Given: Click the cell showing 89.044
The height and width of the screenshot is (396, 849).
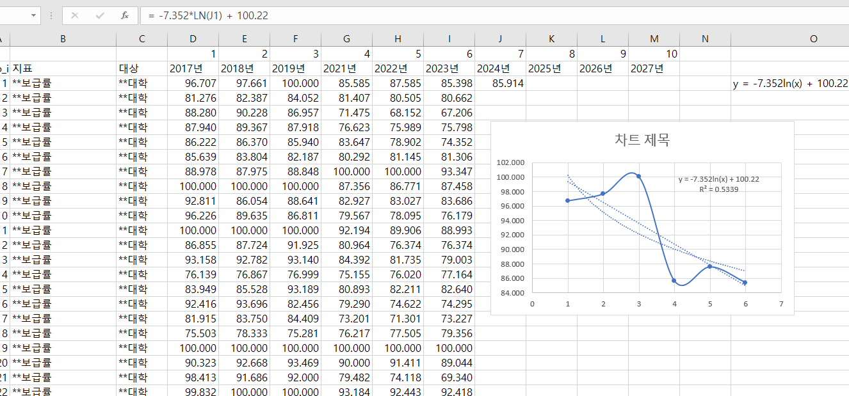Looking at the screenshot, I should tap(449, 363).
